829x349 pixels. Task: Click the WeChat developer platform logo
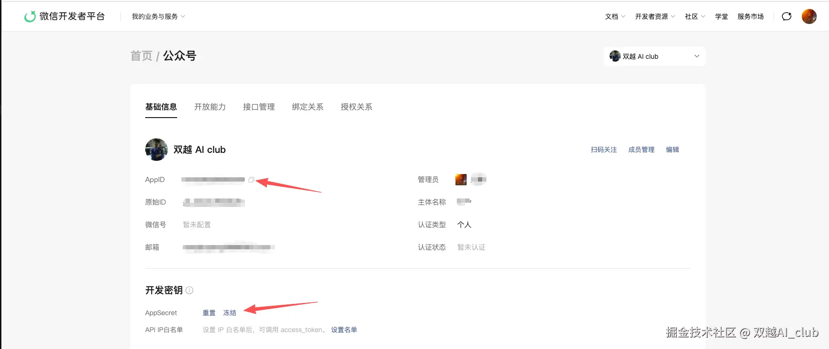(x=64, y=16)
